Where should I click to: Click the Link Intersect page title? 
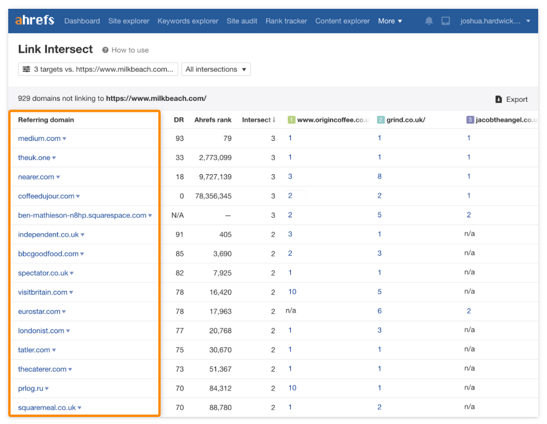[55, 49]
